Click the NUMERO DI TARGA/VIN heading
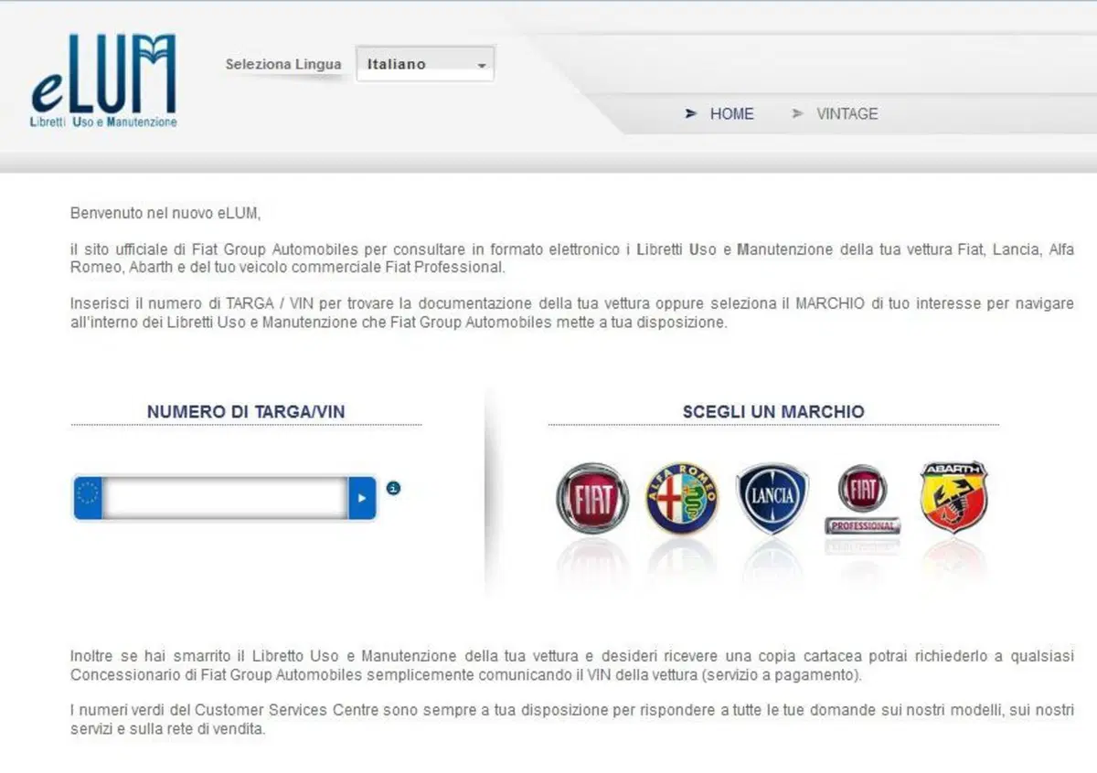This screenshot has height=773, width=1097. [246, 412]
